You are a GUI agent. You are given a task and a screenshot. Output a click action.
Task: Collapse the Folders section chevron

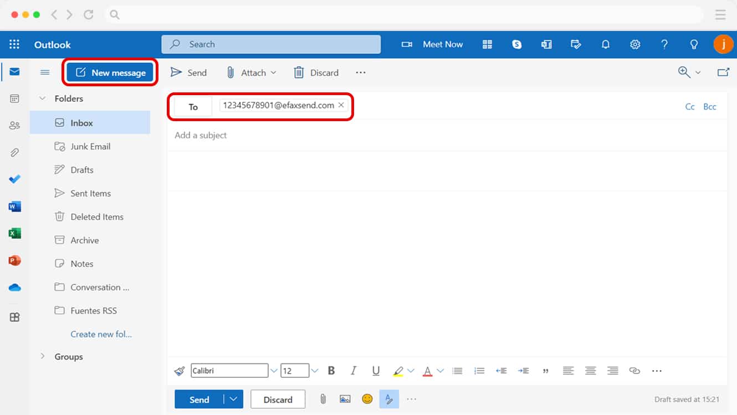43,98
